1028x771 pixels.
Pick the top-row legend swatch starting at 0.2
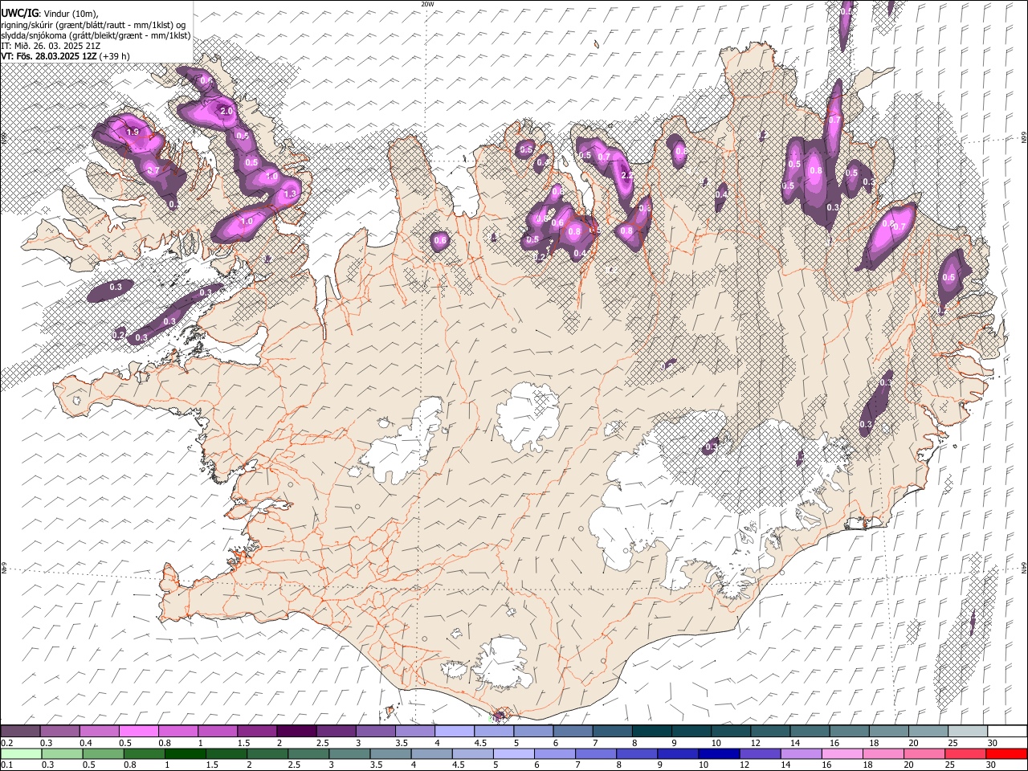(20, 731)
